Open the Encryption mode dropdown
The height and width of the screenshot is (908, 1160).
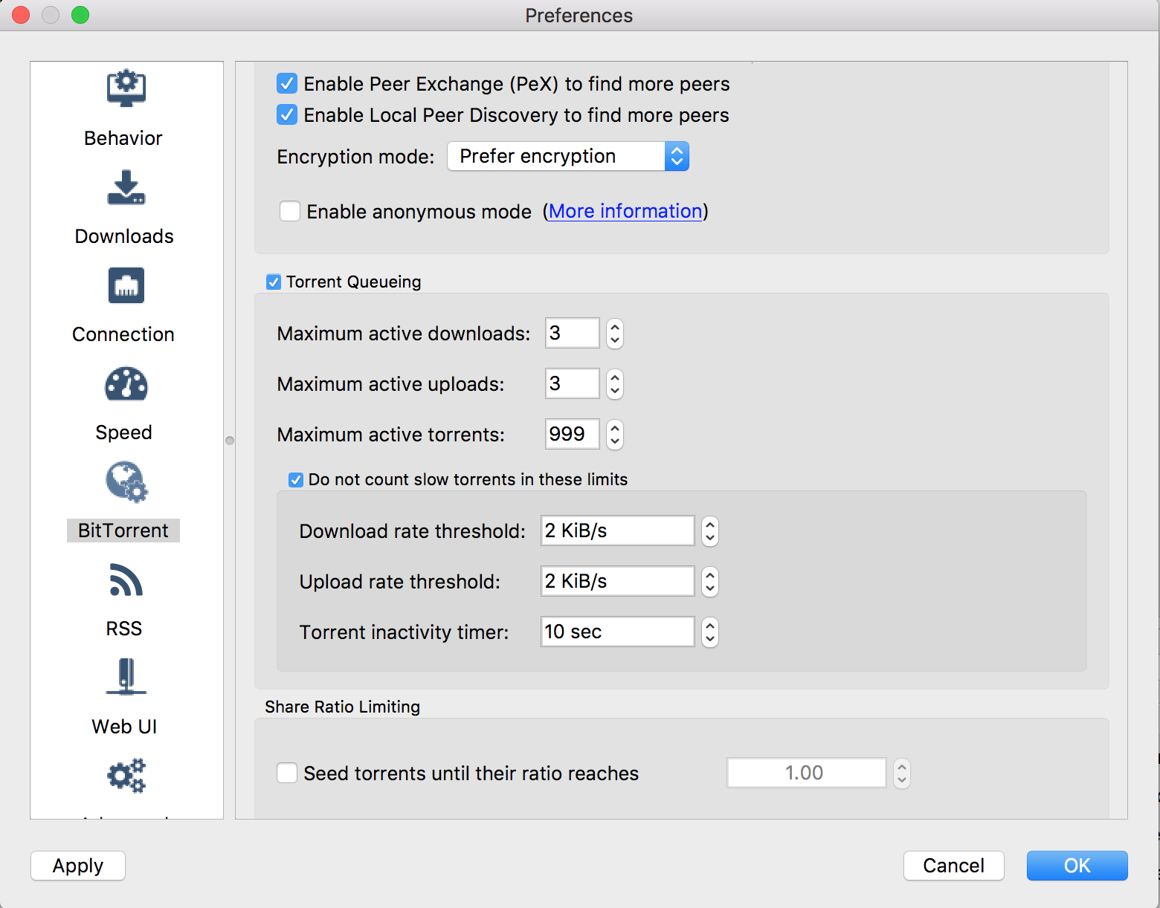(567, 156)
